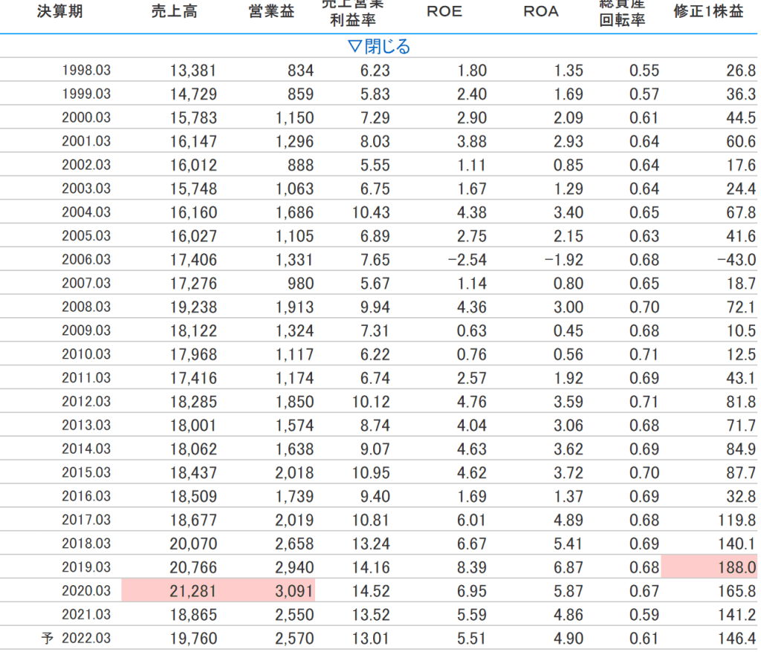
Task: Click the 1998.03 period row label
Action: [86, 71]
